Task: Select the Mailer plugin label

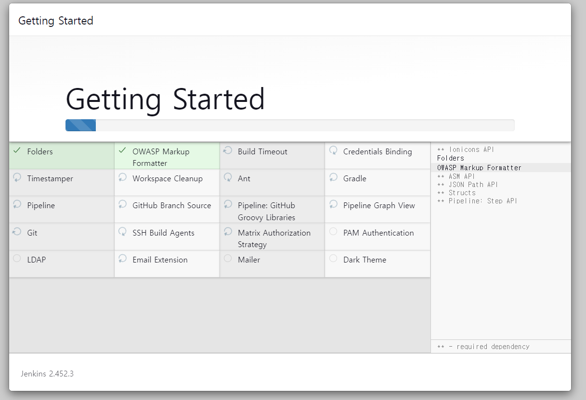Action: 249,260
